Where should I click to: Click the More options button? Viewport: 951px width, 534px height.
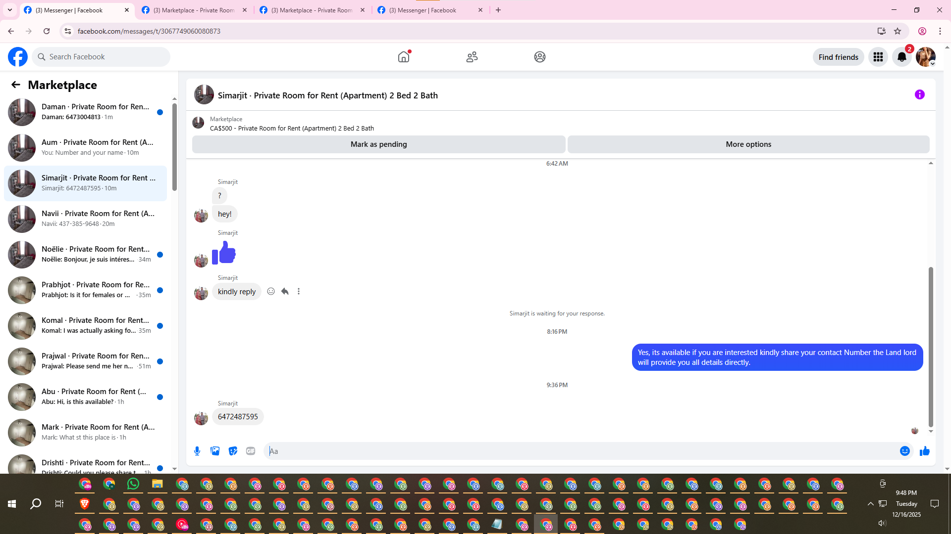pos(748,144)
